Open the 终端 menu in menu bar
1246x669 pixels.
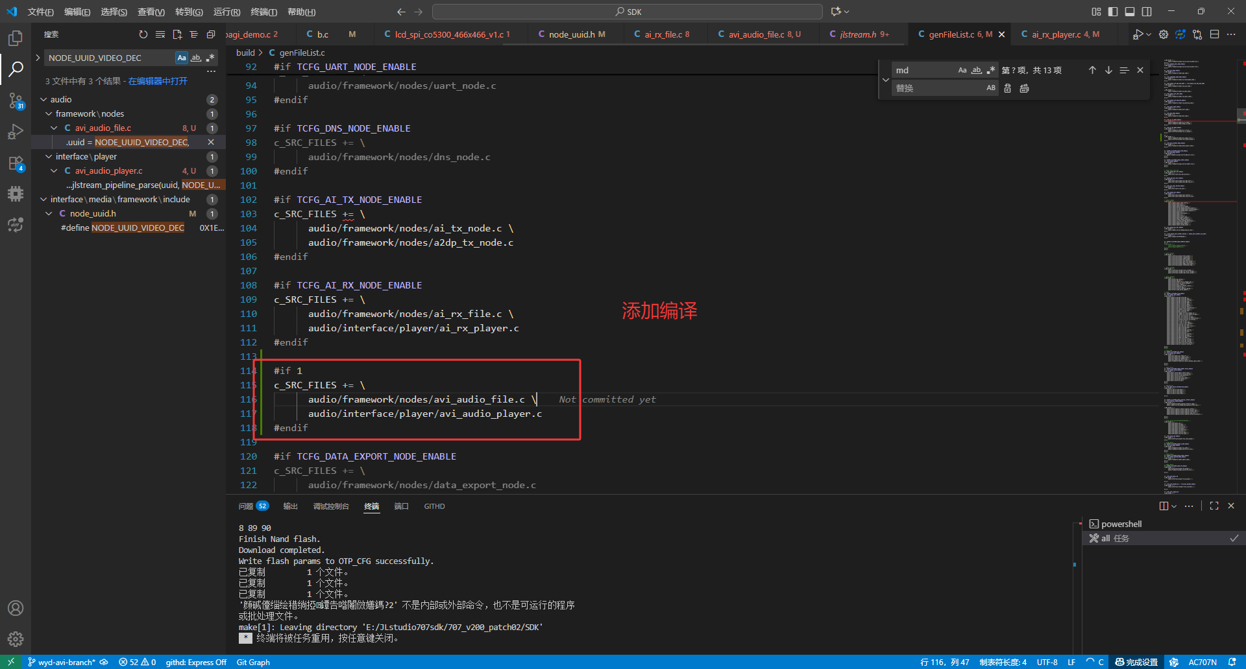[x=263, y=12]
